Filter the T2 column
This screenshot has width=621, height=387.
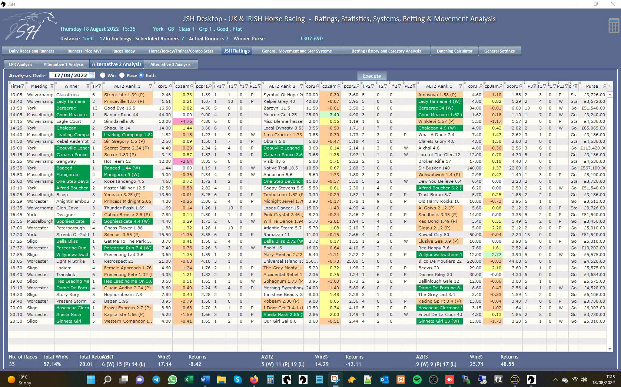pos(386,86)
